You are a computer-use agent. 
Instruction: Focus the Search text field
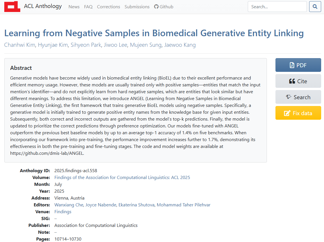pos(277,7)
